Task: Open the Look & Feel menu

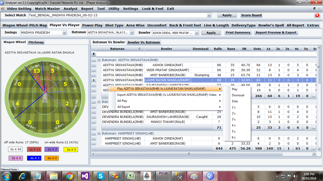Action: (153, 9)
